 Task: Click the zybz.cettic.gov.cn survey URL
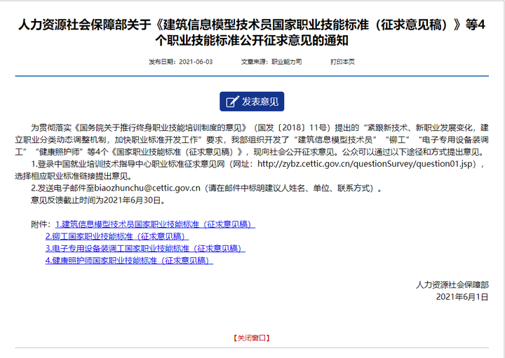click(365, 164)
